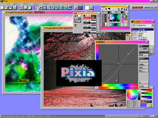Click the green Undo arrow icon
This screenshot has width=158, height=118.
[21, 8]
